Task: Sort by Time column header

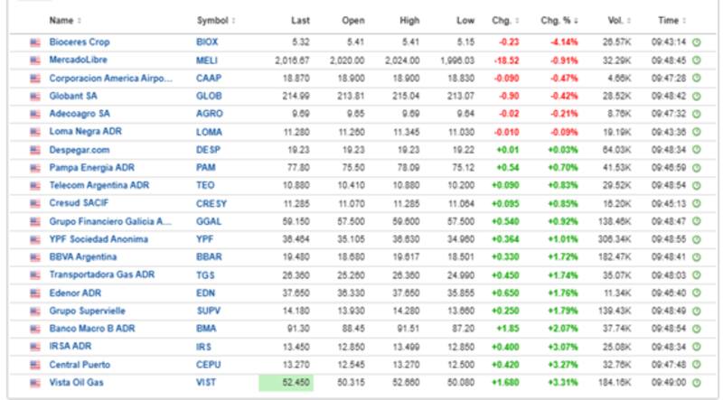Action: (x=669, y=20)
